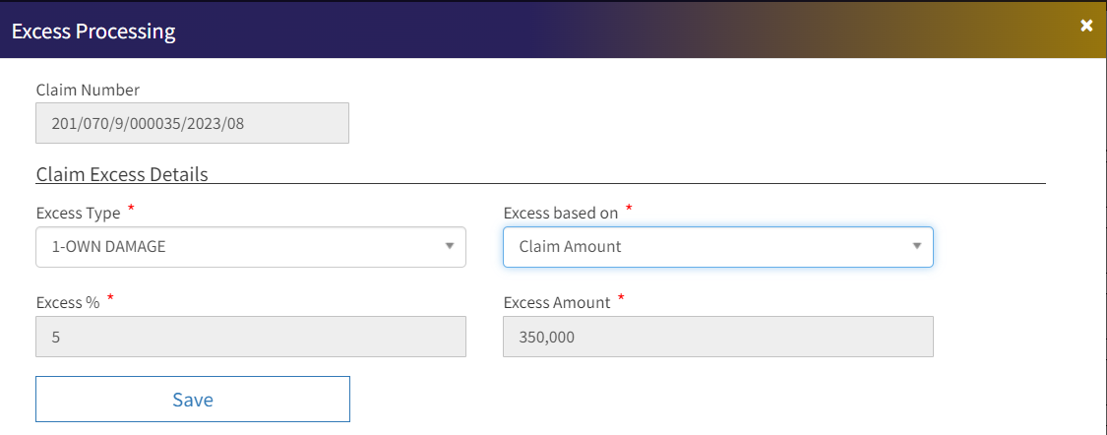
Task: Click the red asterisk next to Excess %
Action: pos(111,299)
